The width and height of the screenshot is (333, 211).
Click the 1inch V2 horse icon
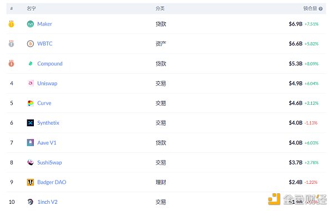tap(31, 202)
